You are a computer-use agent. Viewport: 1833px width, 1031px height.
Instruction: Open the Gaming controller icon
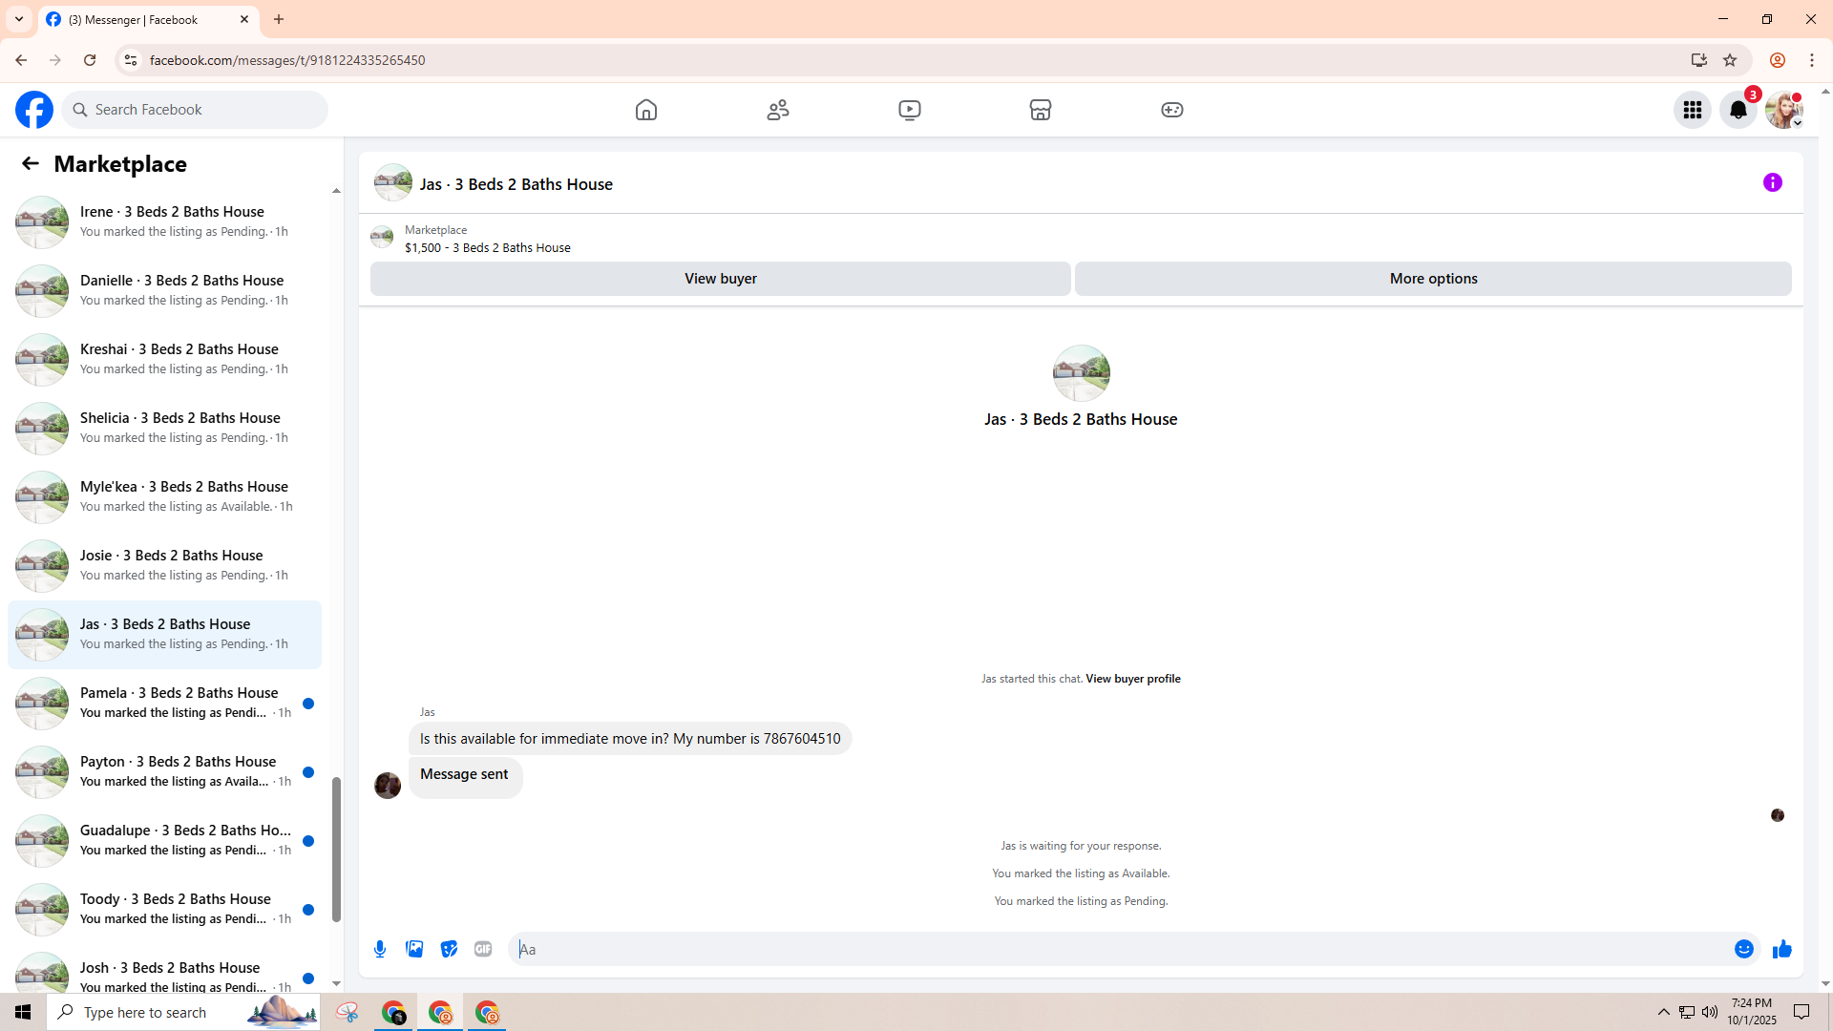click(x=1172, y=110)
